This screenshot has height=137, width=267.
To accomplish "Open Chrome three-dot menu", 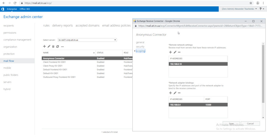I will pyautogui.click(x=264, y=3).
